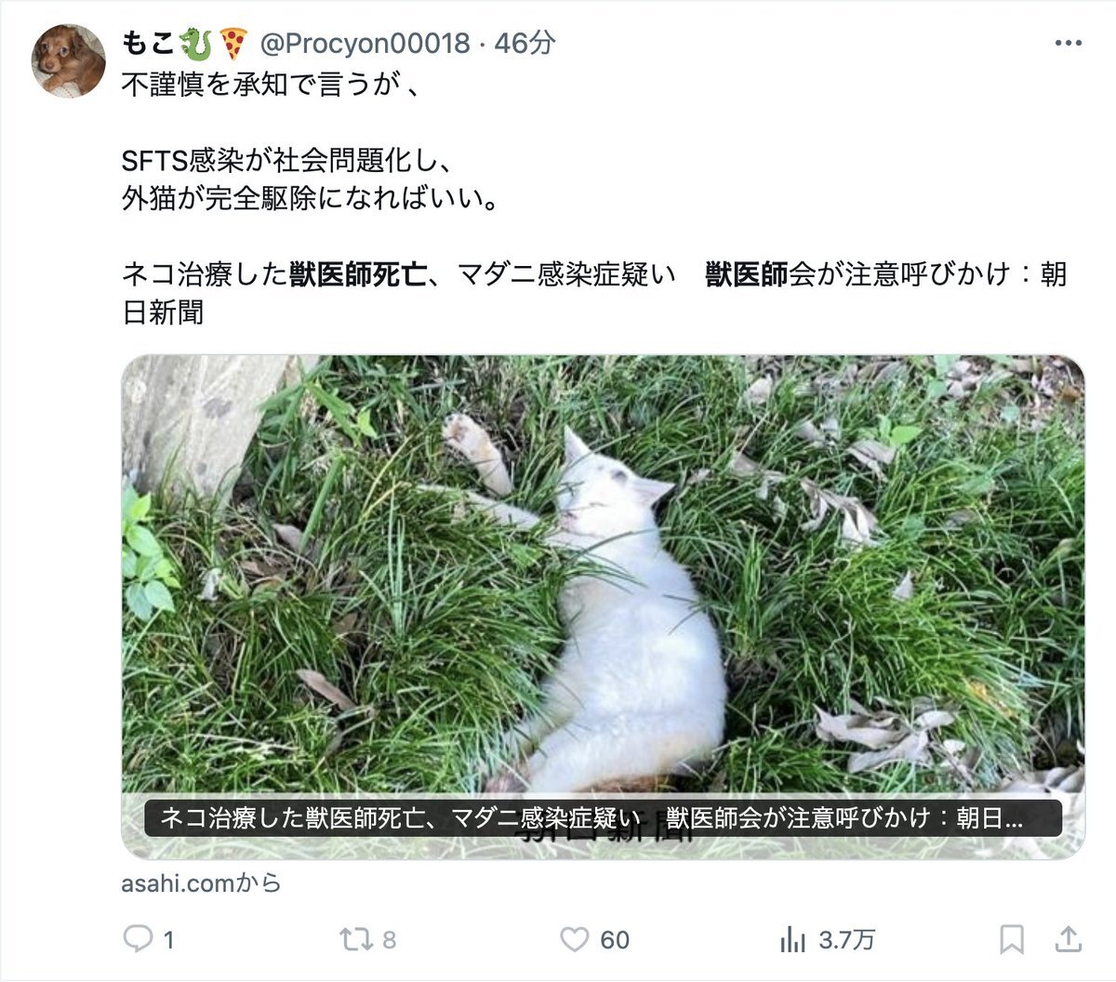Click the asahi.comから source link
The width and height of the screenshot is (1116, 982).
point(201,882)
